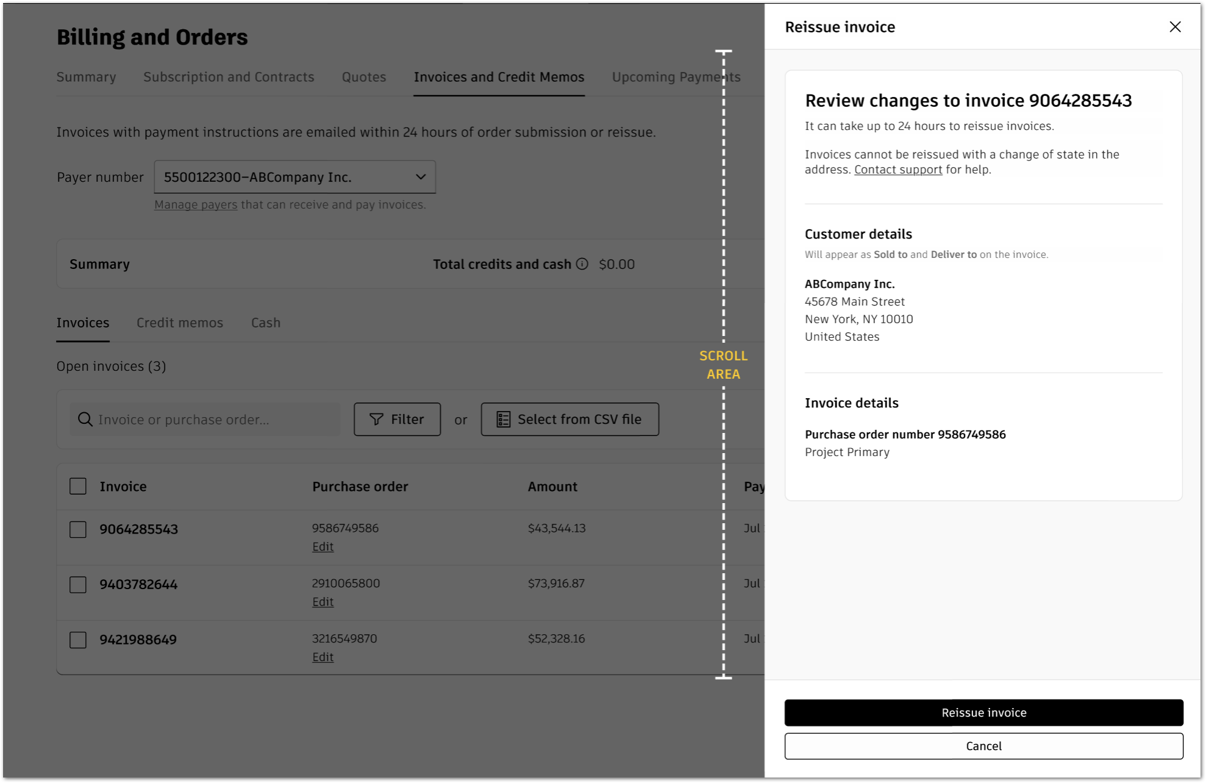Click the funnel icon in Filter button
This screenshot has height=783, width=1206.
pyautogui.click(x=376, y=420)
